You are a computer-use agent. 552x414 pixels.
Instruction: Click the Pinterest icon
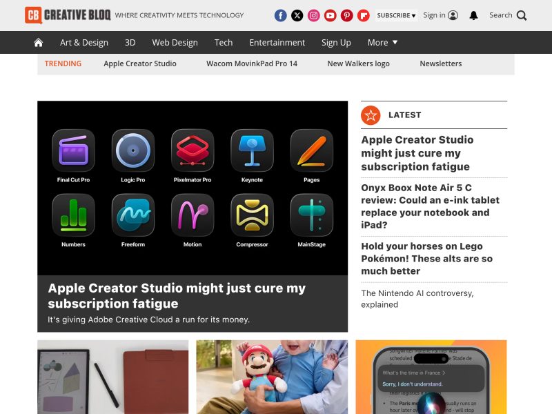(347, 15)
